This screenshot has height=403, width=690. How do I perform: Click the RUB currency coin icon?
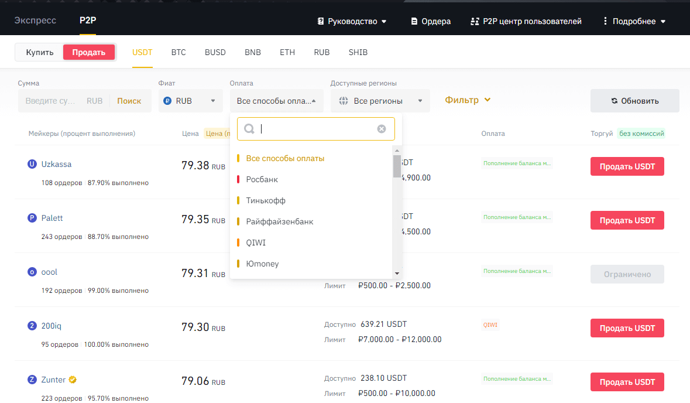(x=167, y=101)
